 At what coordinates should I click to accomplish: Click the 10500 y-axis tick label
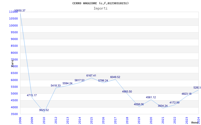pos(13,18)
